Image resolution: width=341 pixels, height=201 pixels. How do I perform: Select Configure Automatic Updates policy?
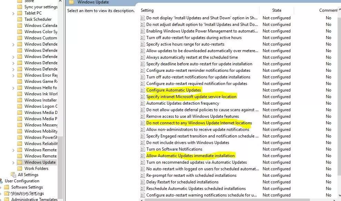click(174, 90)
